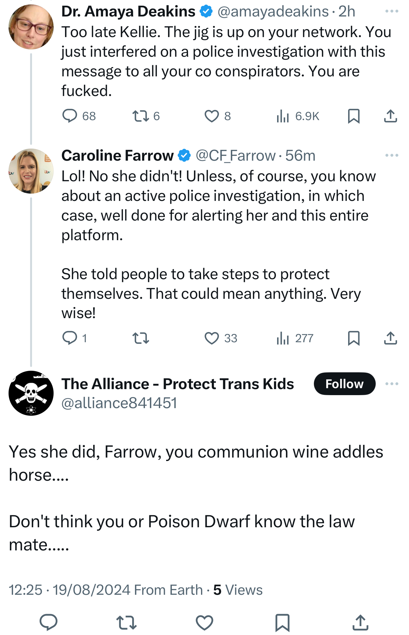409x635 pixels.
Task: Repost The Alliance's main tweet
Action: (x=126, y=622)
